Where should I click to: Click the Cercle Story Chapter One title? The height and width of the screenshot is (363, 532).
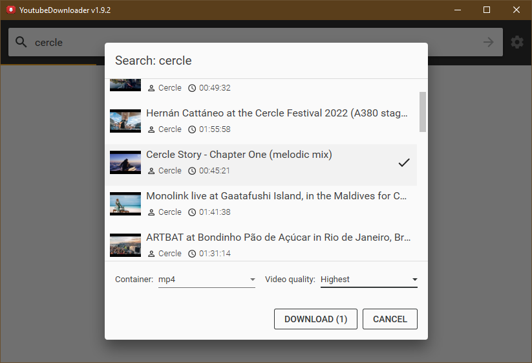(239, 155)
